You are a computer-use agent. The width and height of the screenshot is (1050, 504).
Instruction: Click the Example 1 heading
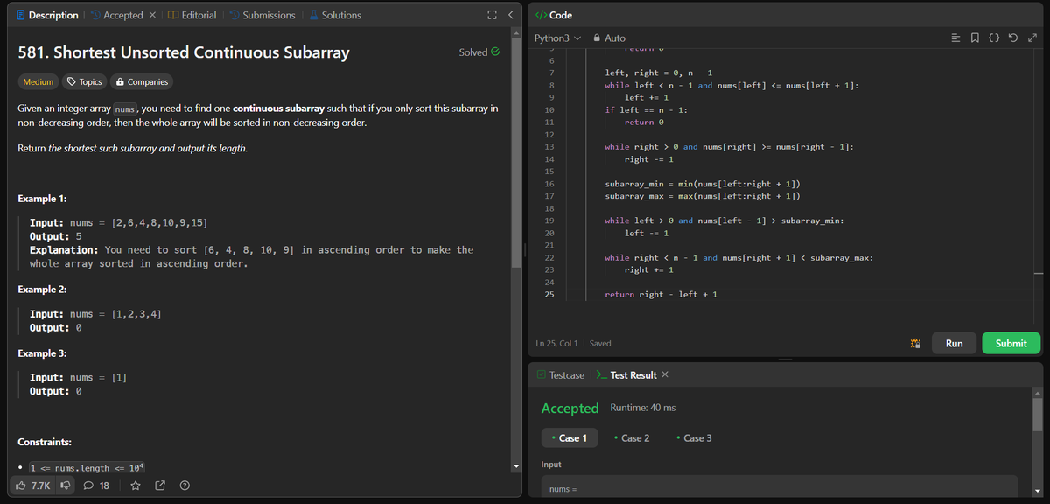pyautogui.click(x=43, y=199)
